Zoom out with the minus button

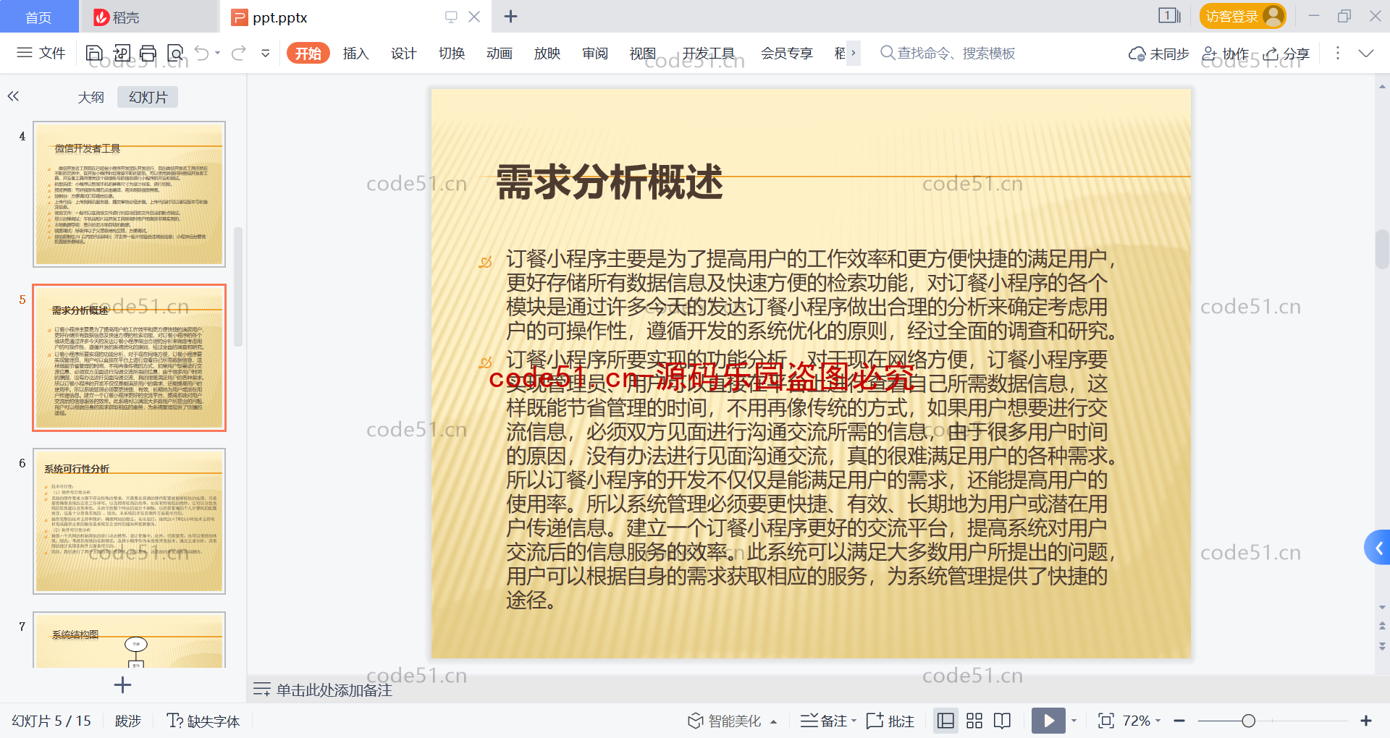point(1179,721)
